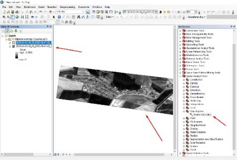
Task: Open the map scale dropdown
Action: click(x=83, y=12)
